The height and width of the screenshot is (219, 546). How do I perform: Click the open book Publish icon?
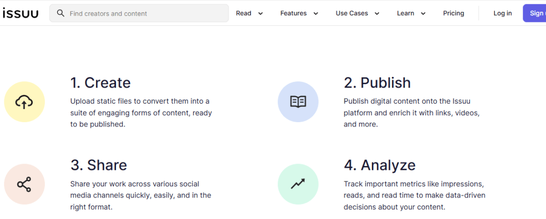[x=298, y=102]
